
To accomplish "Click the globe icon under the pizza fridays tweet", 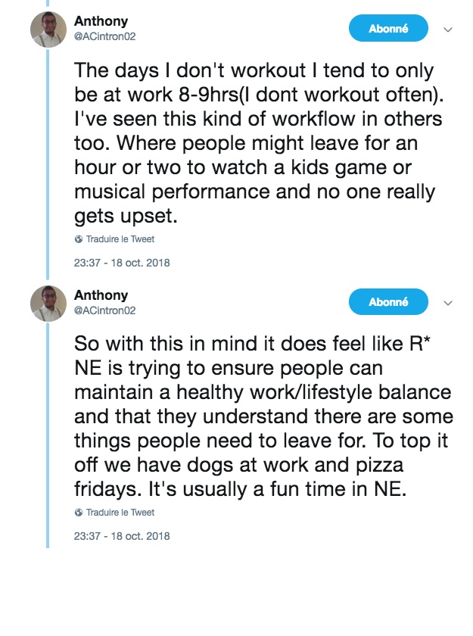I will point(79,513).
